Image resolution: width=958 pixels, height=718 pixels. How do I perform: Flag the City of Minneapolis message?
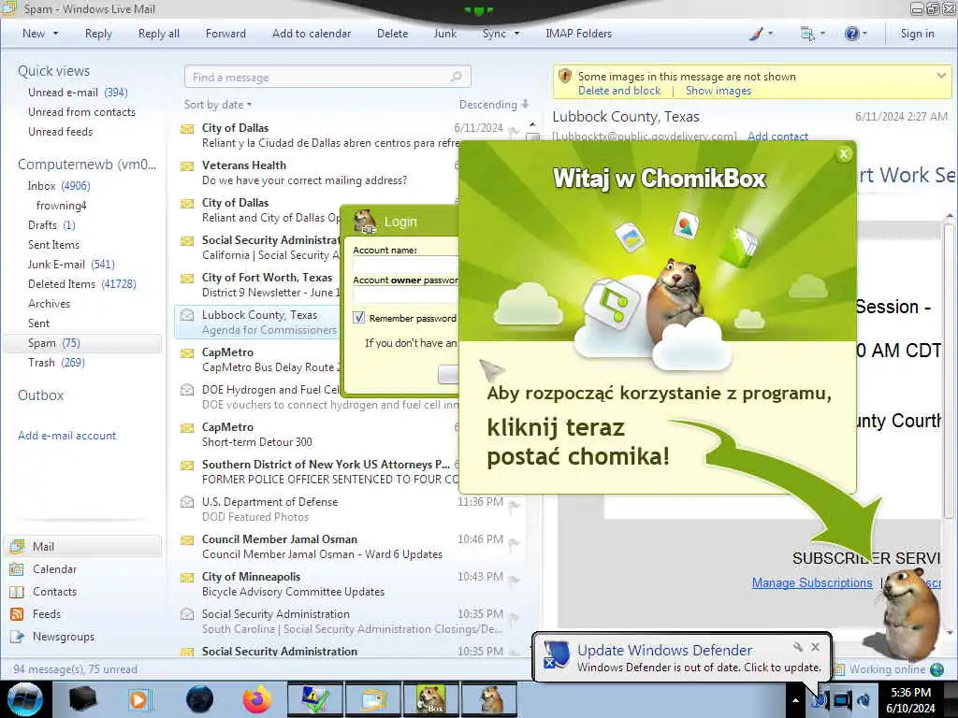(514, 581)
